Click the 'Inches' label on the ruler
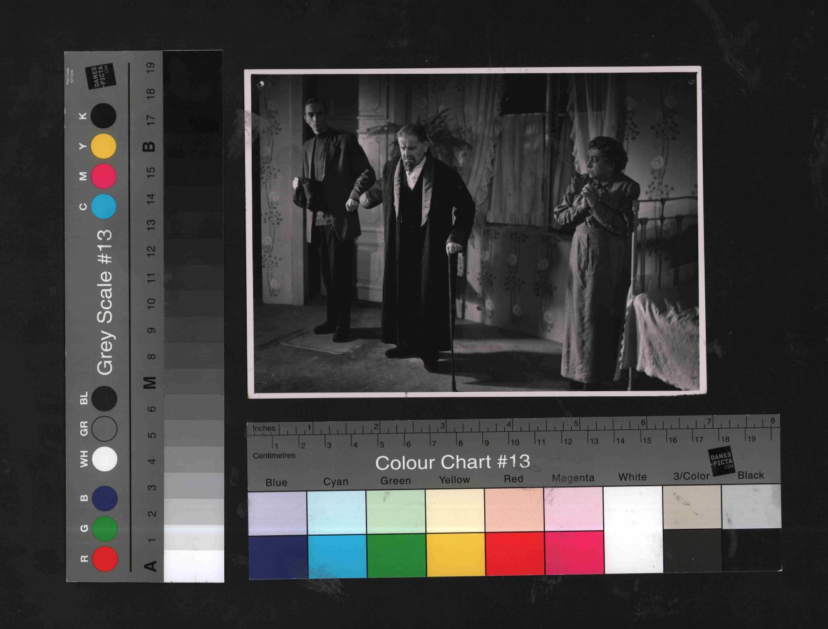Viewport: 828px width, 629px height. [x=264, y=429]
